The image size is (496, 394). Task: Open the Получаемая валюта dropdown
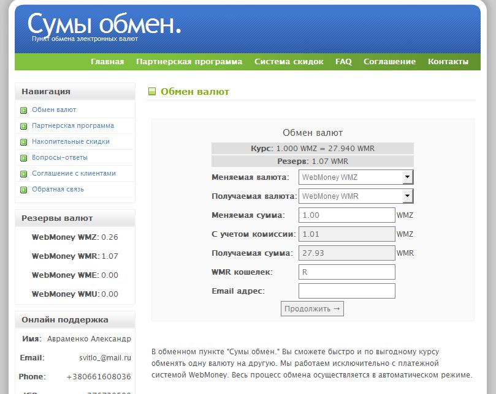pos(356,196)
